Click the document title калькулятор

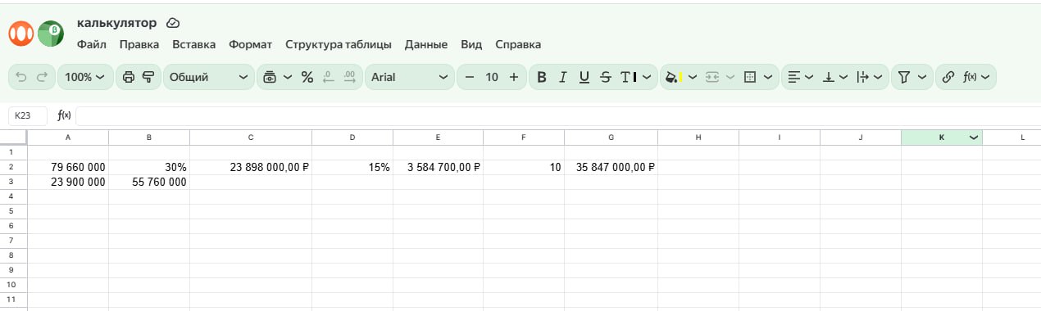tap(116, 23)
